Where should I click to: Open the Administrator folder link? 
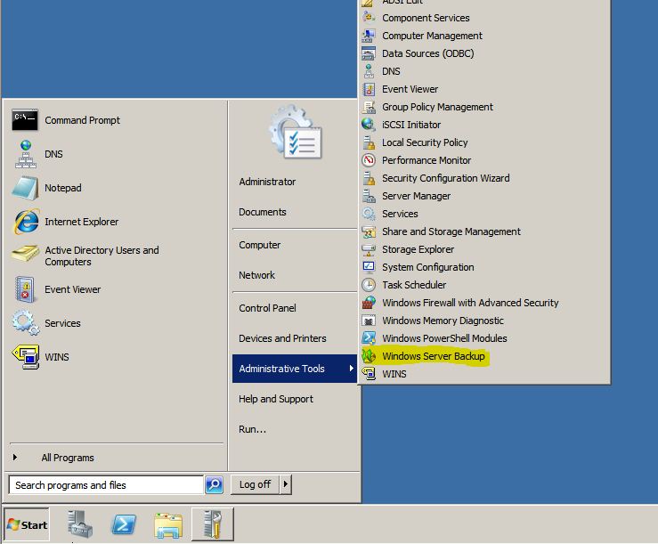tap(267, 182)
